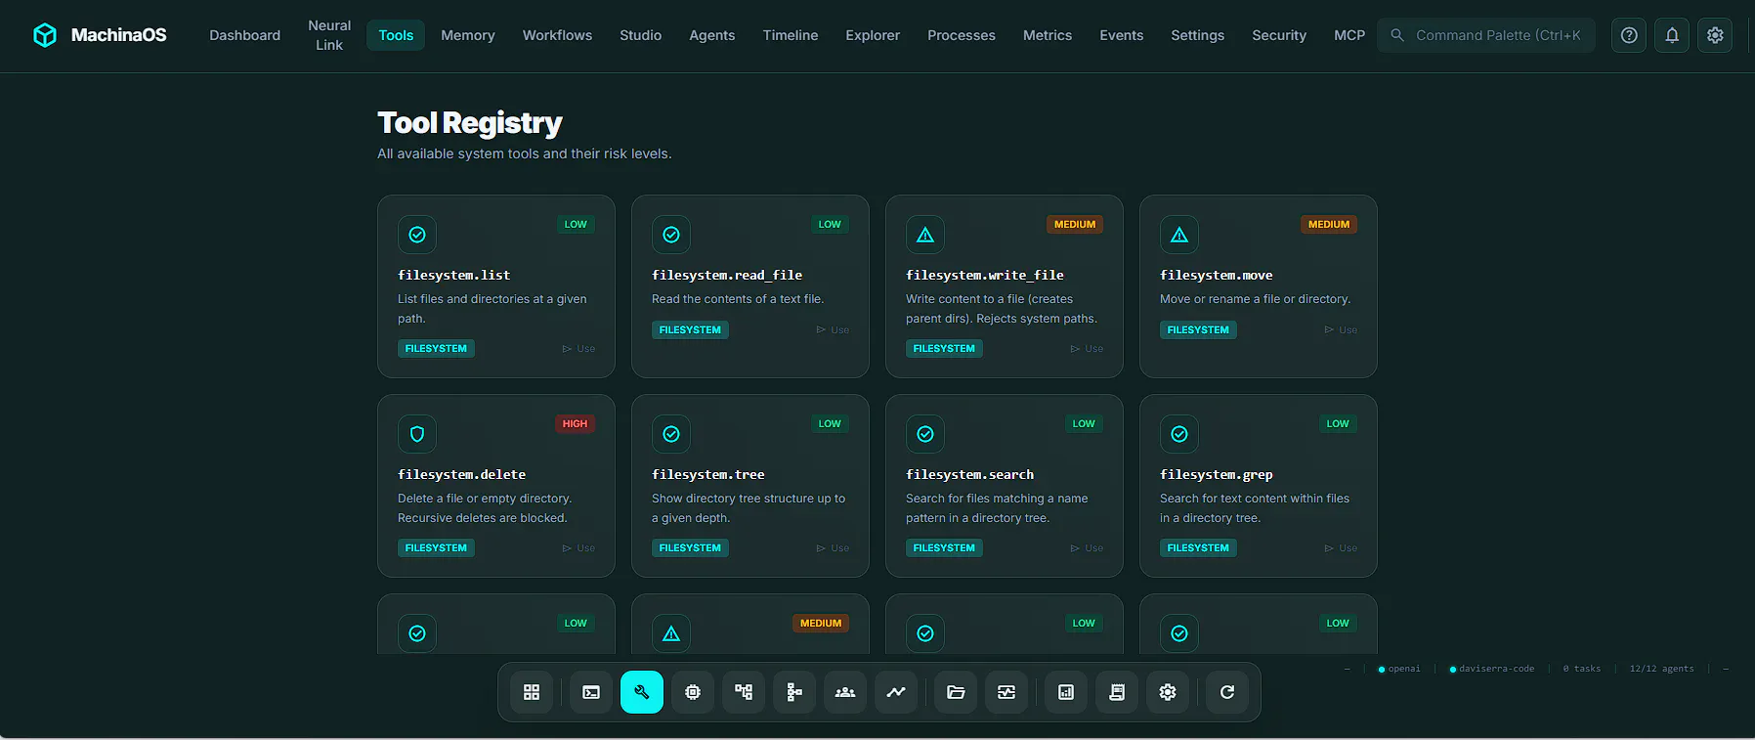This screenshot has height=740, width=1755.
Task: Open the scroll log icon in the dock
Action: pyautogui.click(x=1117, y=692)
